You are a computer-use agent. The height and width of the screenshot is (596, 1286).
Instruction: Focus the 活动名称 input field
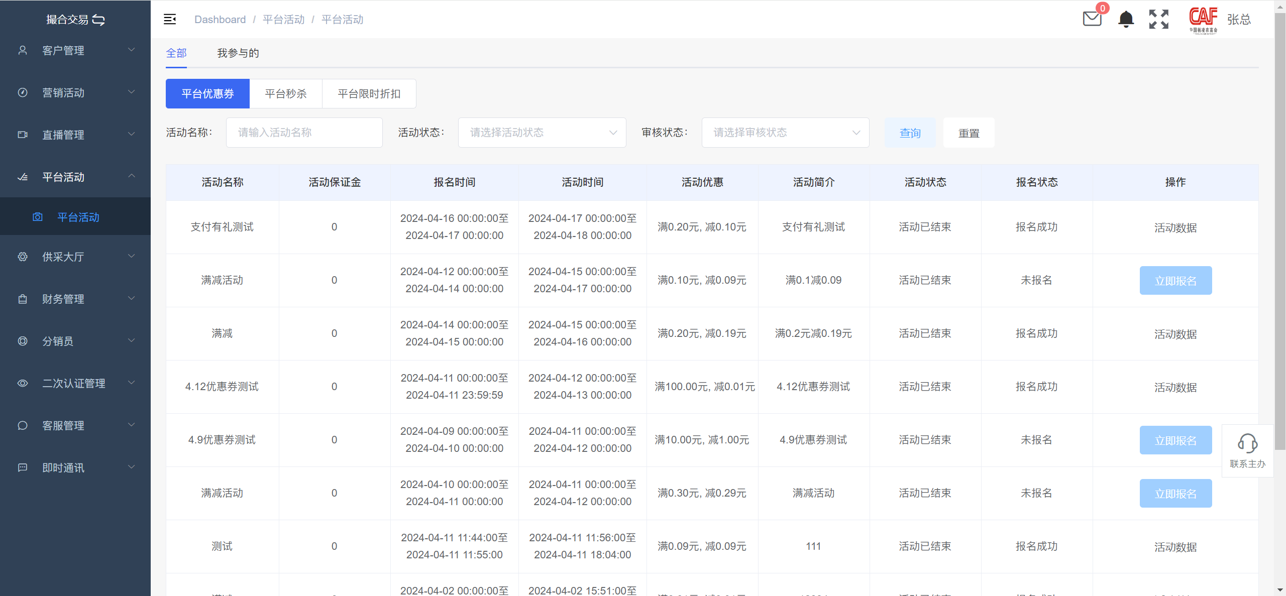click(x=304, y=133)
